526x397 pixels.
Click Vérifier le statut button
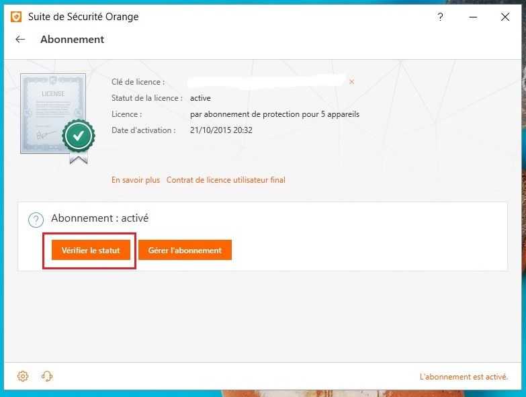coord(91,250)
